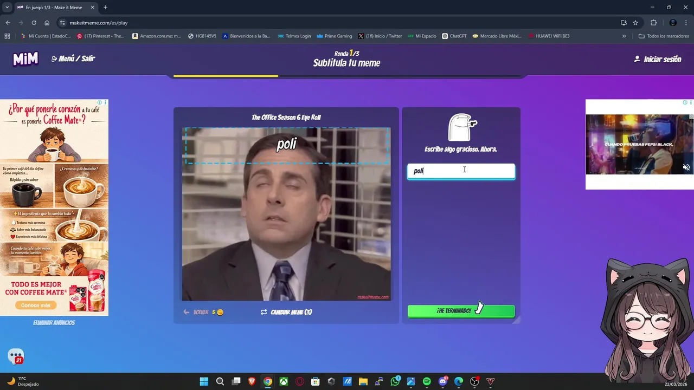
Task: Click the install app icon in address bar
Action: [624, 23]
